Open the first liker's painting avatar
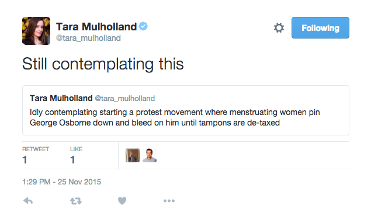 tap(133, 155)
